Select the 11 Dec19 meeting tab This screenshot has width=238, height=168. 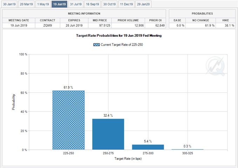(x=126, y=4)
